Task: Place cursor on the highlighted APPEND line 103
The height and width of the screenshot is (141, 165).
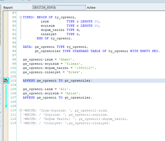Action: (57, 81)
